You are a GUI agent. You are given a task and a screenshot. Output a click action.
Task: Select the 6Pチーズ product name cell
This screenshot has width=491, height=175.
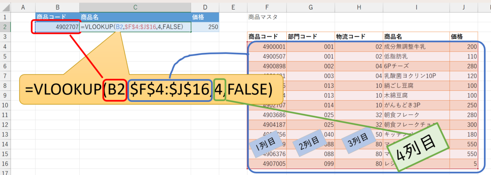415,66
